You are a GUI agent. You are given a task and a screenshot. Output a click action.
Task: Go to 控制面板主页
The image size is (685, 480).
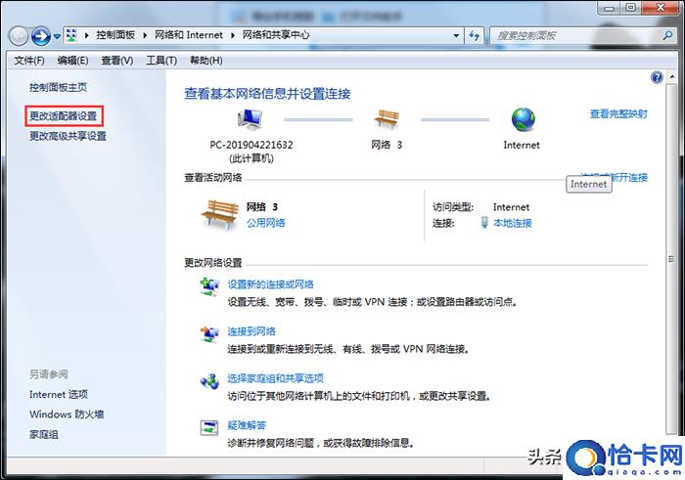(x=58, y=87)
